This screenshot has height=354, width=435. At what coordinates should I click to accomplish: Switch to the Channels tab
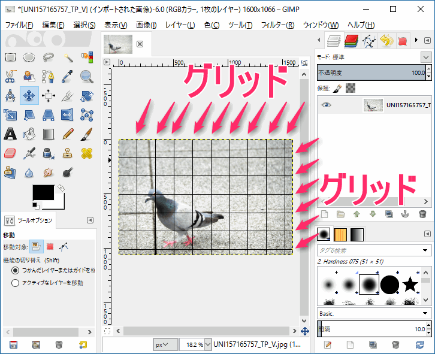352,41
